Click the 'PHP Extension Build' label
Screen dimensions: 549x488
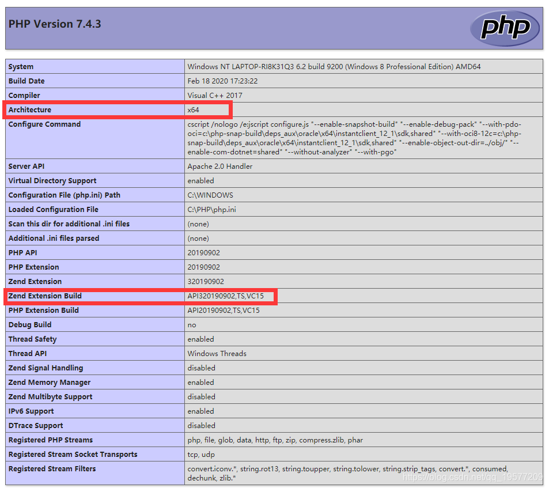(x=43, y=310)
